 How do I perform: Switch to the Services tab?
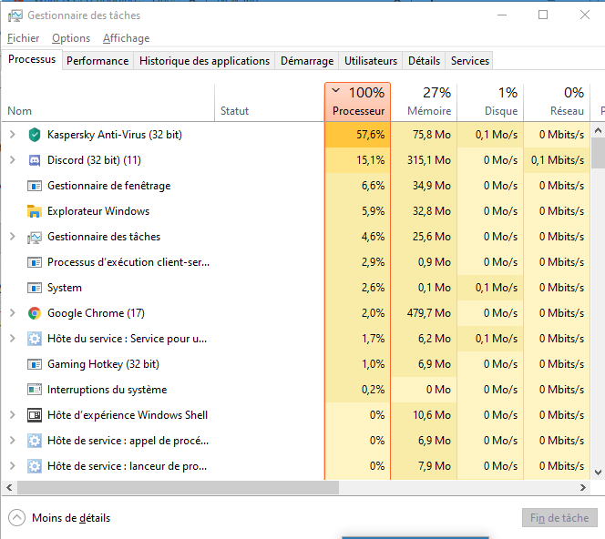pyautogui.click(x=469, y=61)
